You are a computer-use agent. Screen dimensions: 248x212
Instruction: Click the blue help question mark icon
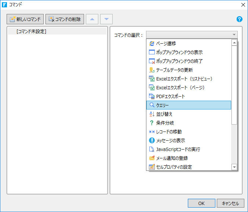click(x=239, y=19)
